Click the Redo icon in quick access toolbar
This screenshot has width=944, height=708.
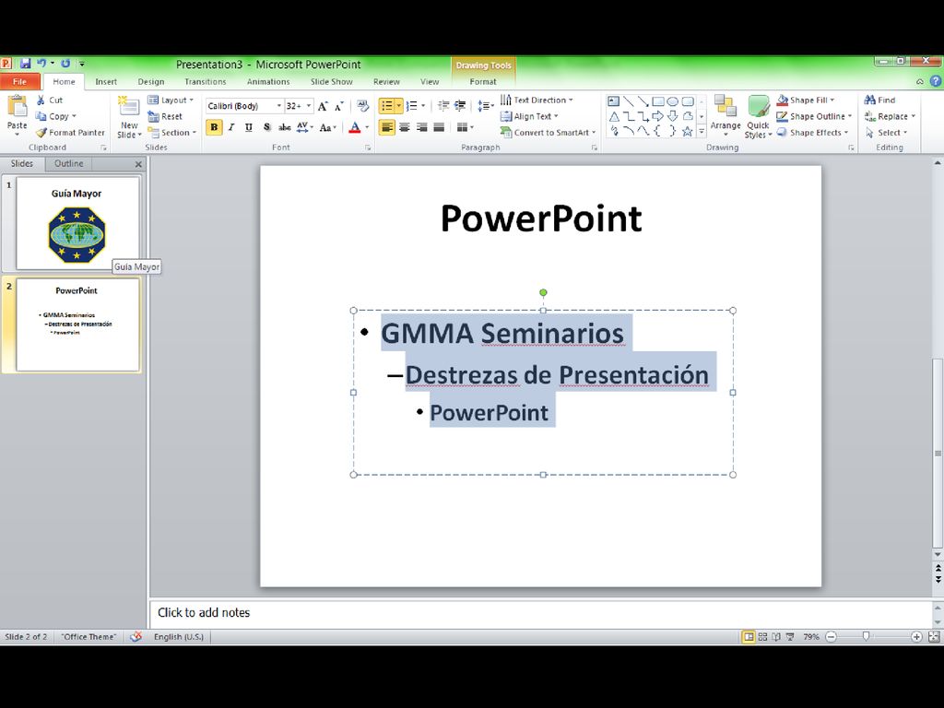point(65,64)
